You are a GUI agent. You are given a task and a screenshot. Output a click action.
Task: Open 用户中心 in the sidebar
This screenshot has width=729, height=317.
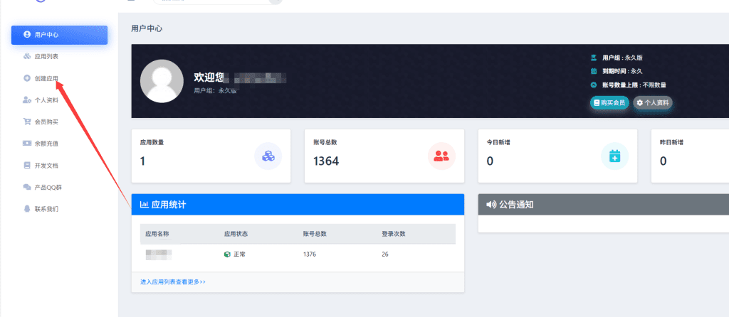point(60,35)
